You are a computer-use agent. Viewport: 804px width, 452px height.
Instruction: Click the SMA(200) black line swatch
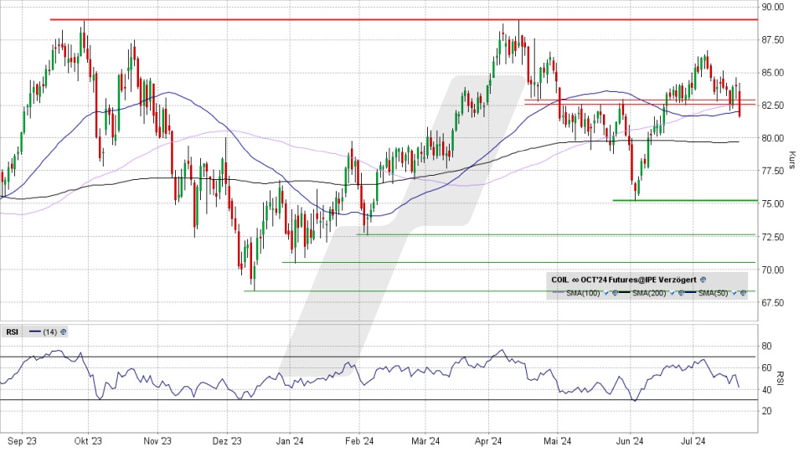point(625,292)
